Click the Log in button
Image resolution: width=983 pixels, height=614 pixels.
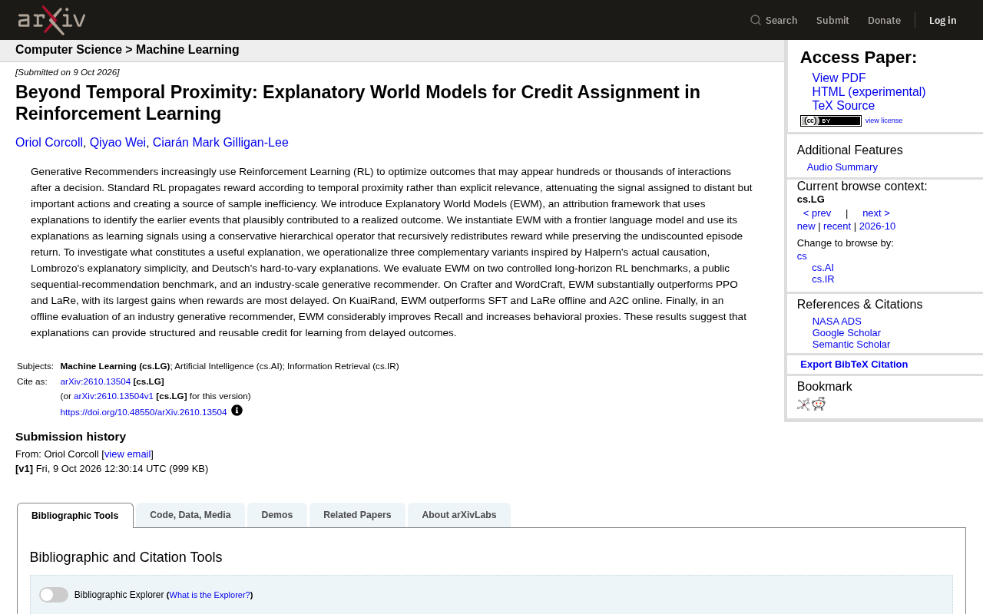tap(943, 20)
